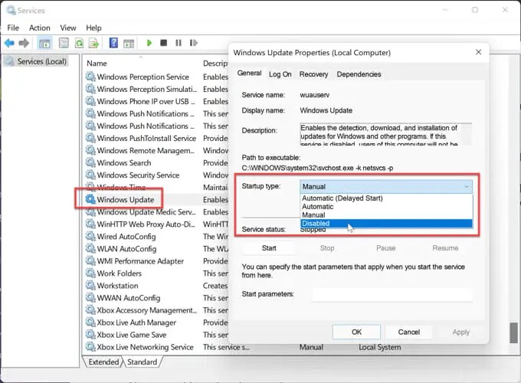
Task: Switch to the Extended view tab
Action: pyautogui.click(x=103, y=362)
